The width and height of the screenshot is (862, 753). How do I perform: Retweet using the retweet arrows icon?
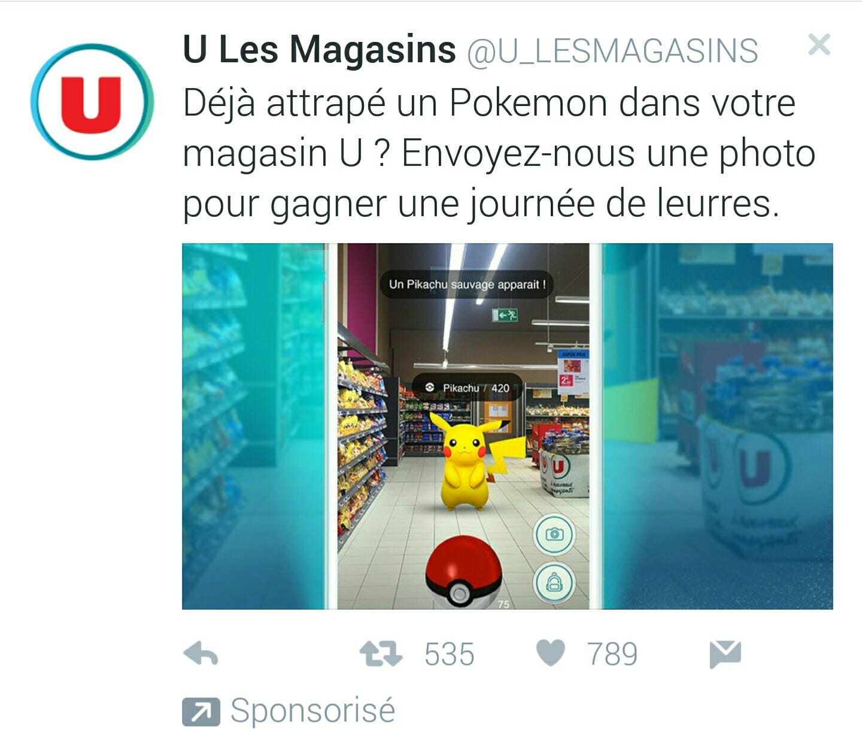click(x=381, y=654)
